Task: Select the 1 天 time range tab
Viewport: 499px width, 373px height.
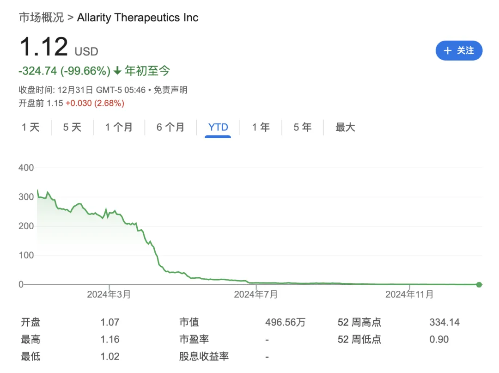Action: 30,127
